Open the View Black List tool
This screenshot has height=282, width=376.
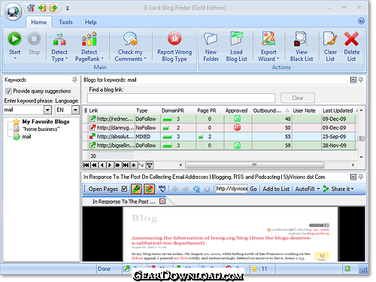click(302, 47)
